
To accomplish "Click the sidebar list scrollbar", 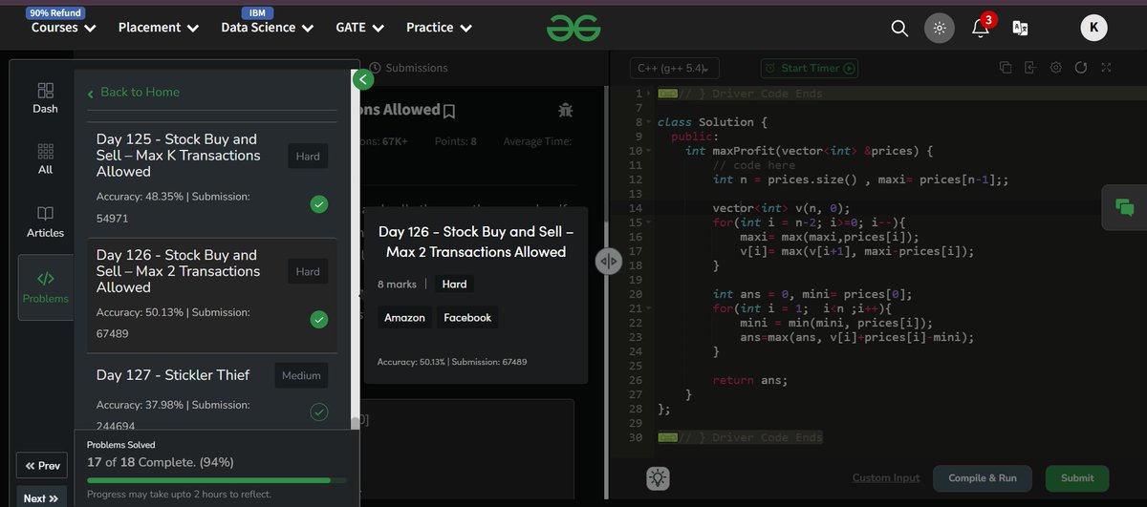I will tap(355, 423).
